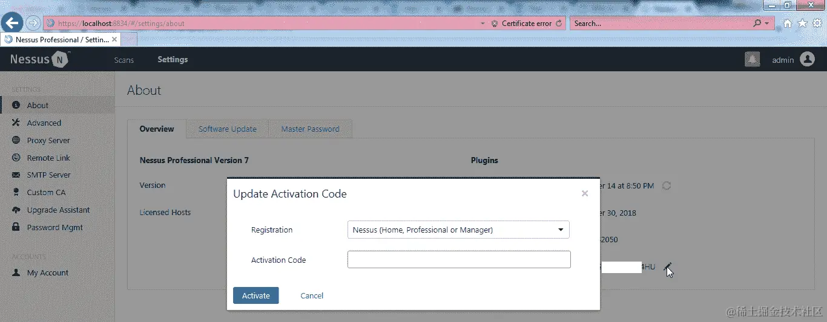Click the My Account person icon
The width and height of the screenshot is (827, 322).
click(16, 272)
